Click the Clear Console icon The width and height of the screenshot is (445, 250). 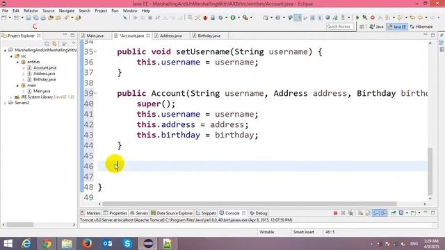coord(360,213)
